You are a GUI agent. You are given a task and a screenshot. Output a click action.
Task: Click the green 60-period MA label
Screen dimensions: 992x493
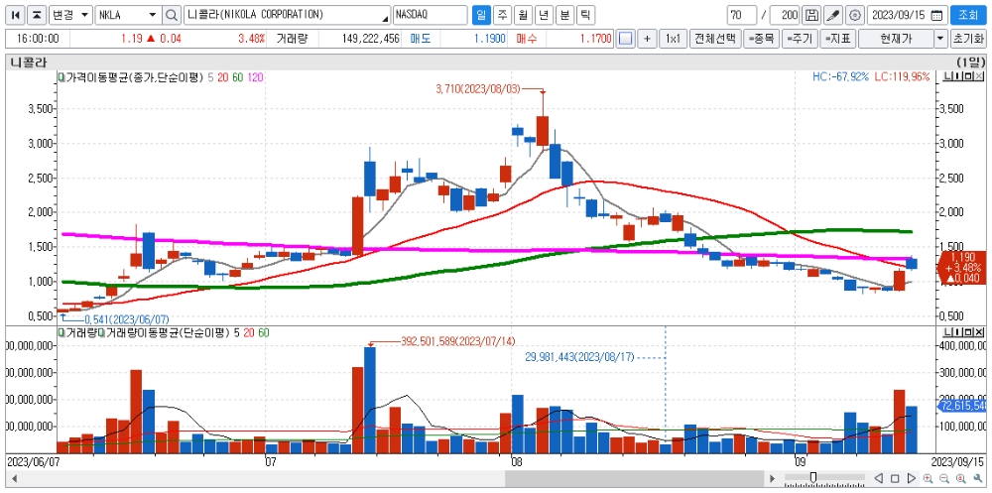click(238, 77)
